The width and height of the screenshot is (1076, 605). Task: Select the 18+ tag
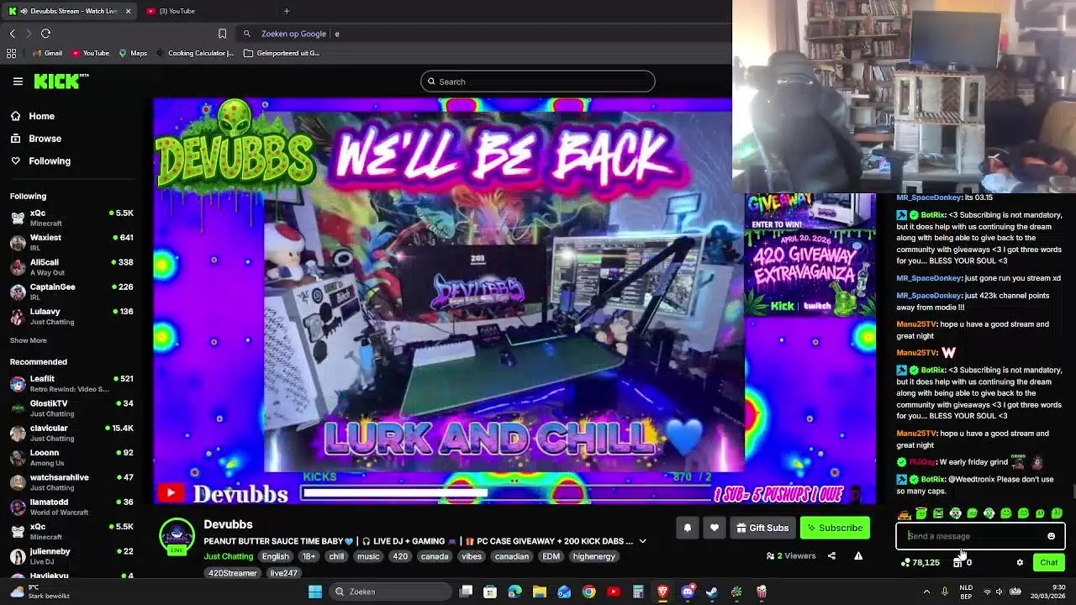[x=309, y=556]
